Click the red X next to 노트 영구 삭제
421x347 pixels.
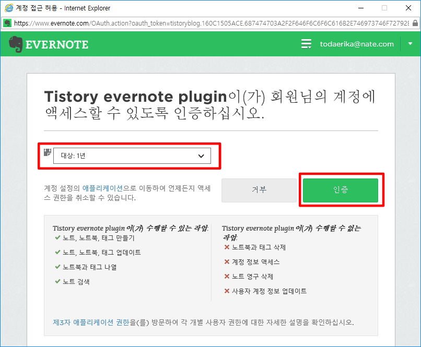(x=227, y=276)
